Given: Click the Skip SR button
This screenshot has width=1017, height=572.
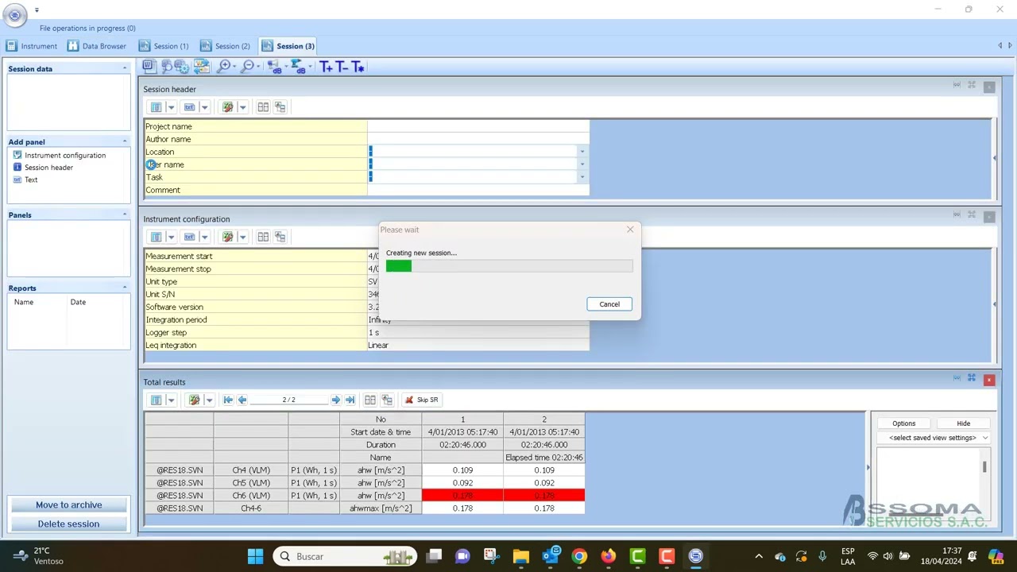Looking at the screenshot, I should click(421, 400).
